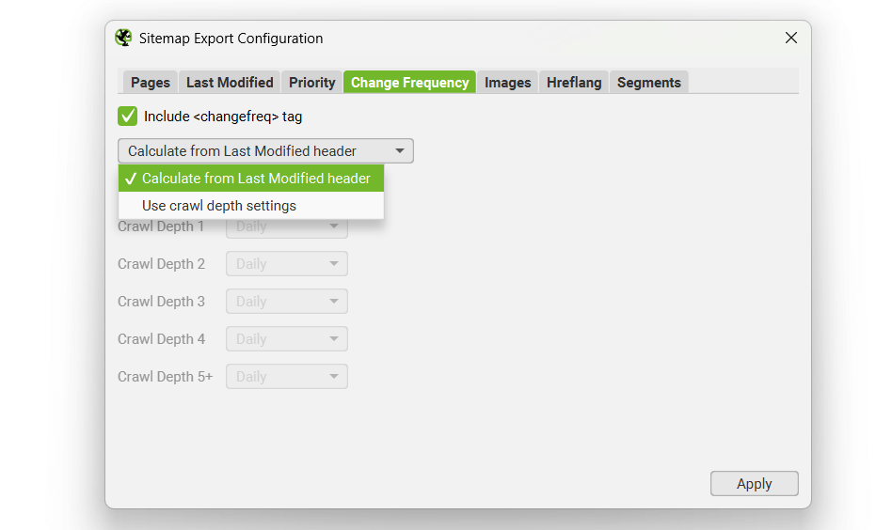The height and width of the screenshot is (530, 892).
Task: Open the Crawl Depth 3 Daily dropdown
Action: pos(287,302)
